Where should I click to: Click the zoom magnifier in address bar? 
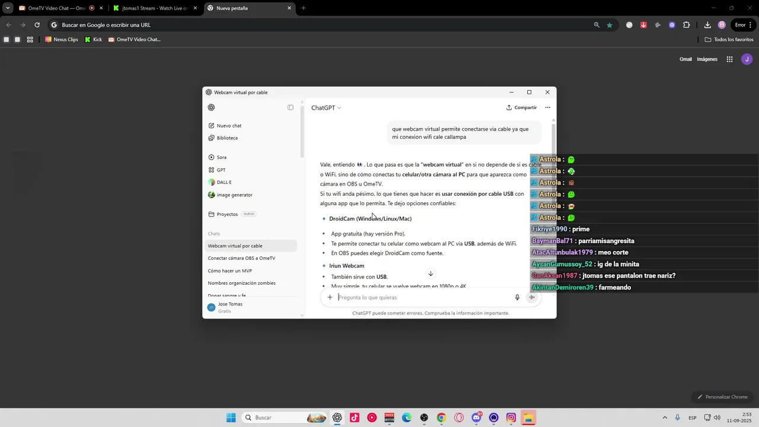pyautogui.click(x=597, y=25)
